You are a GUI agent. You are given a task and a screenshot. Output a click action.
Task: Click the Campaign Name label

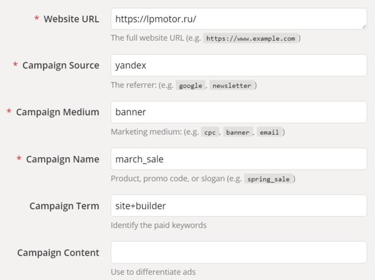[63, 159]
